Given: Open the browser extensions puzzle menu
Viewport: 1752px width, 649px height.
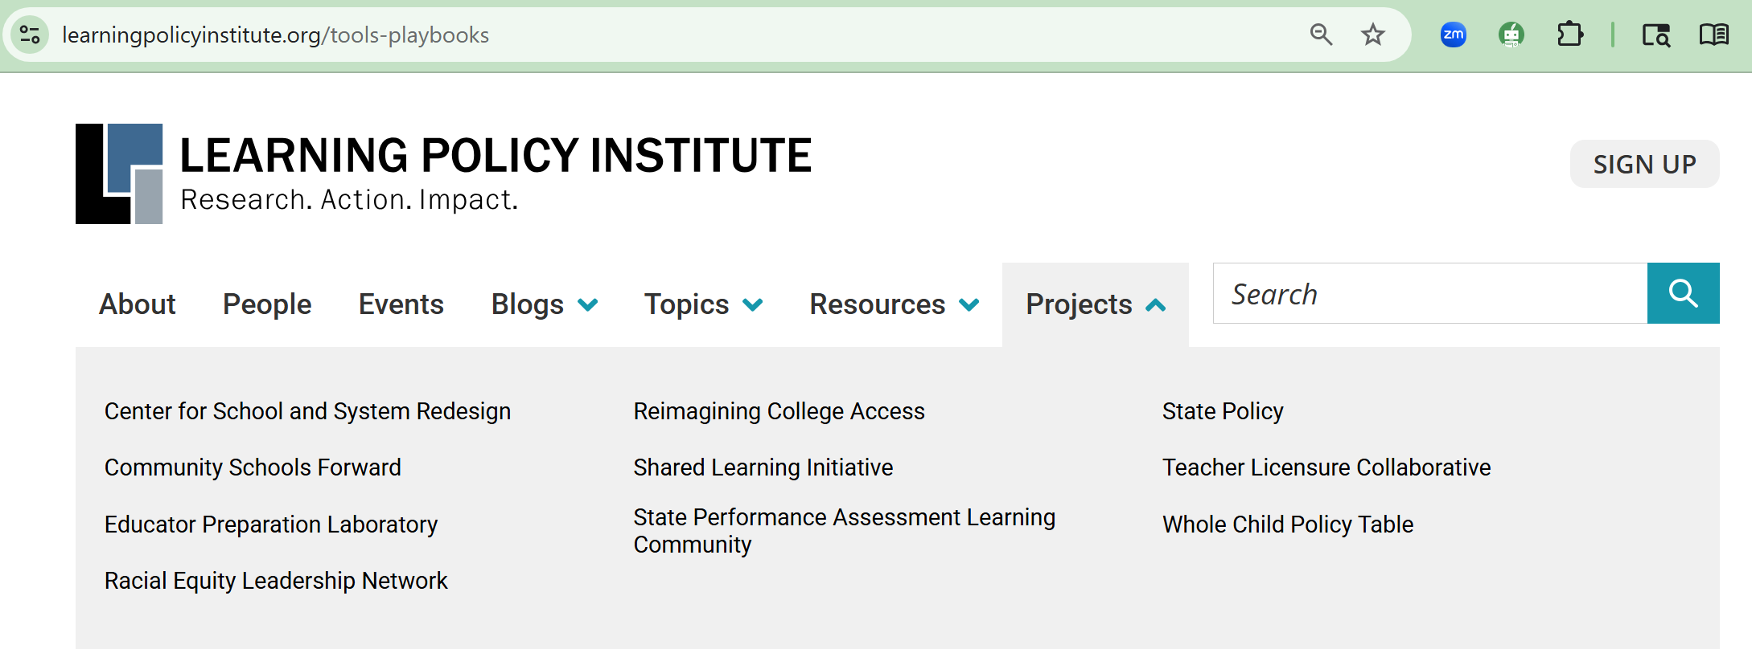Looking at the screenshot, I should pos(1570,35).
